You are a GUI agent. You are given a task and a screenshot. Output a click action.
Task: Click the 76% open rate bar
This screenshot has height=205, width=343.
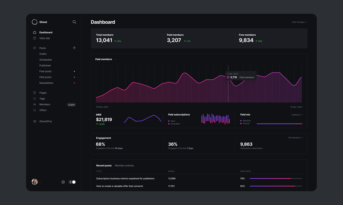coord(276,179)
